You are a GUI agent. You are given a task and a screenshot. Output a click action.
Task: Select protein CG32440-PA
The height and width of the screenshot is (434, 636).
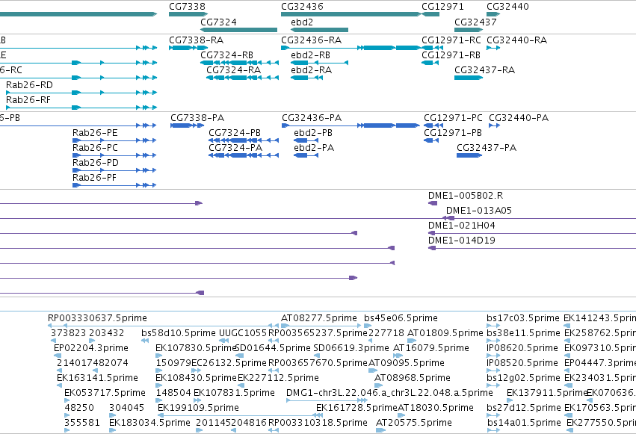click(519, 118)
